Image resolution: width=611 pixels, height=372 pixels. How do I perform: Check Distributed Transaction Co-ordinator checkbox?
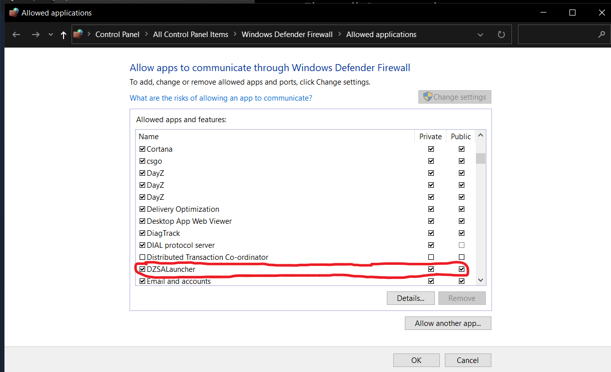click(x=143, y=257)
